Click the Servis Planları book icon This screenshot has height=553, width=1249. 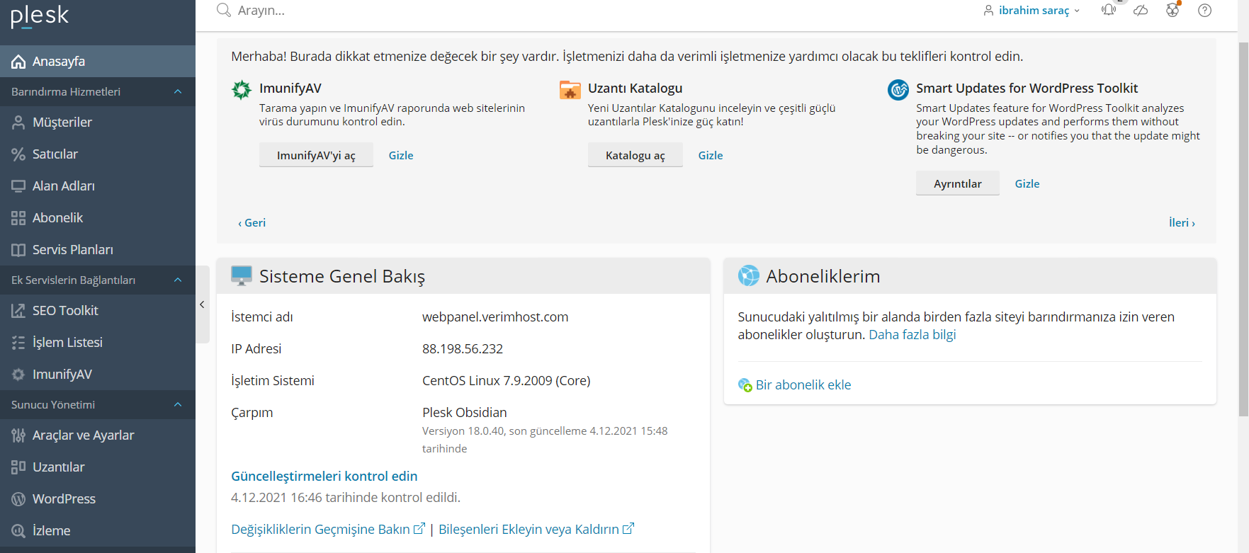[18, 250]
